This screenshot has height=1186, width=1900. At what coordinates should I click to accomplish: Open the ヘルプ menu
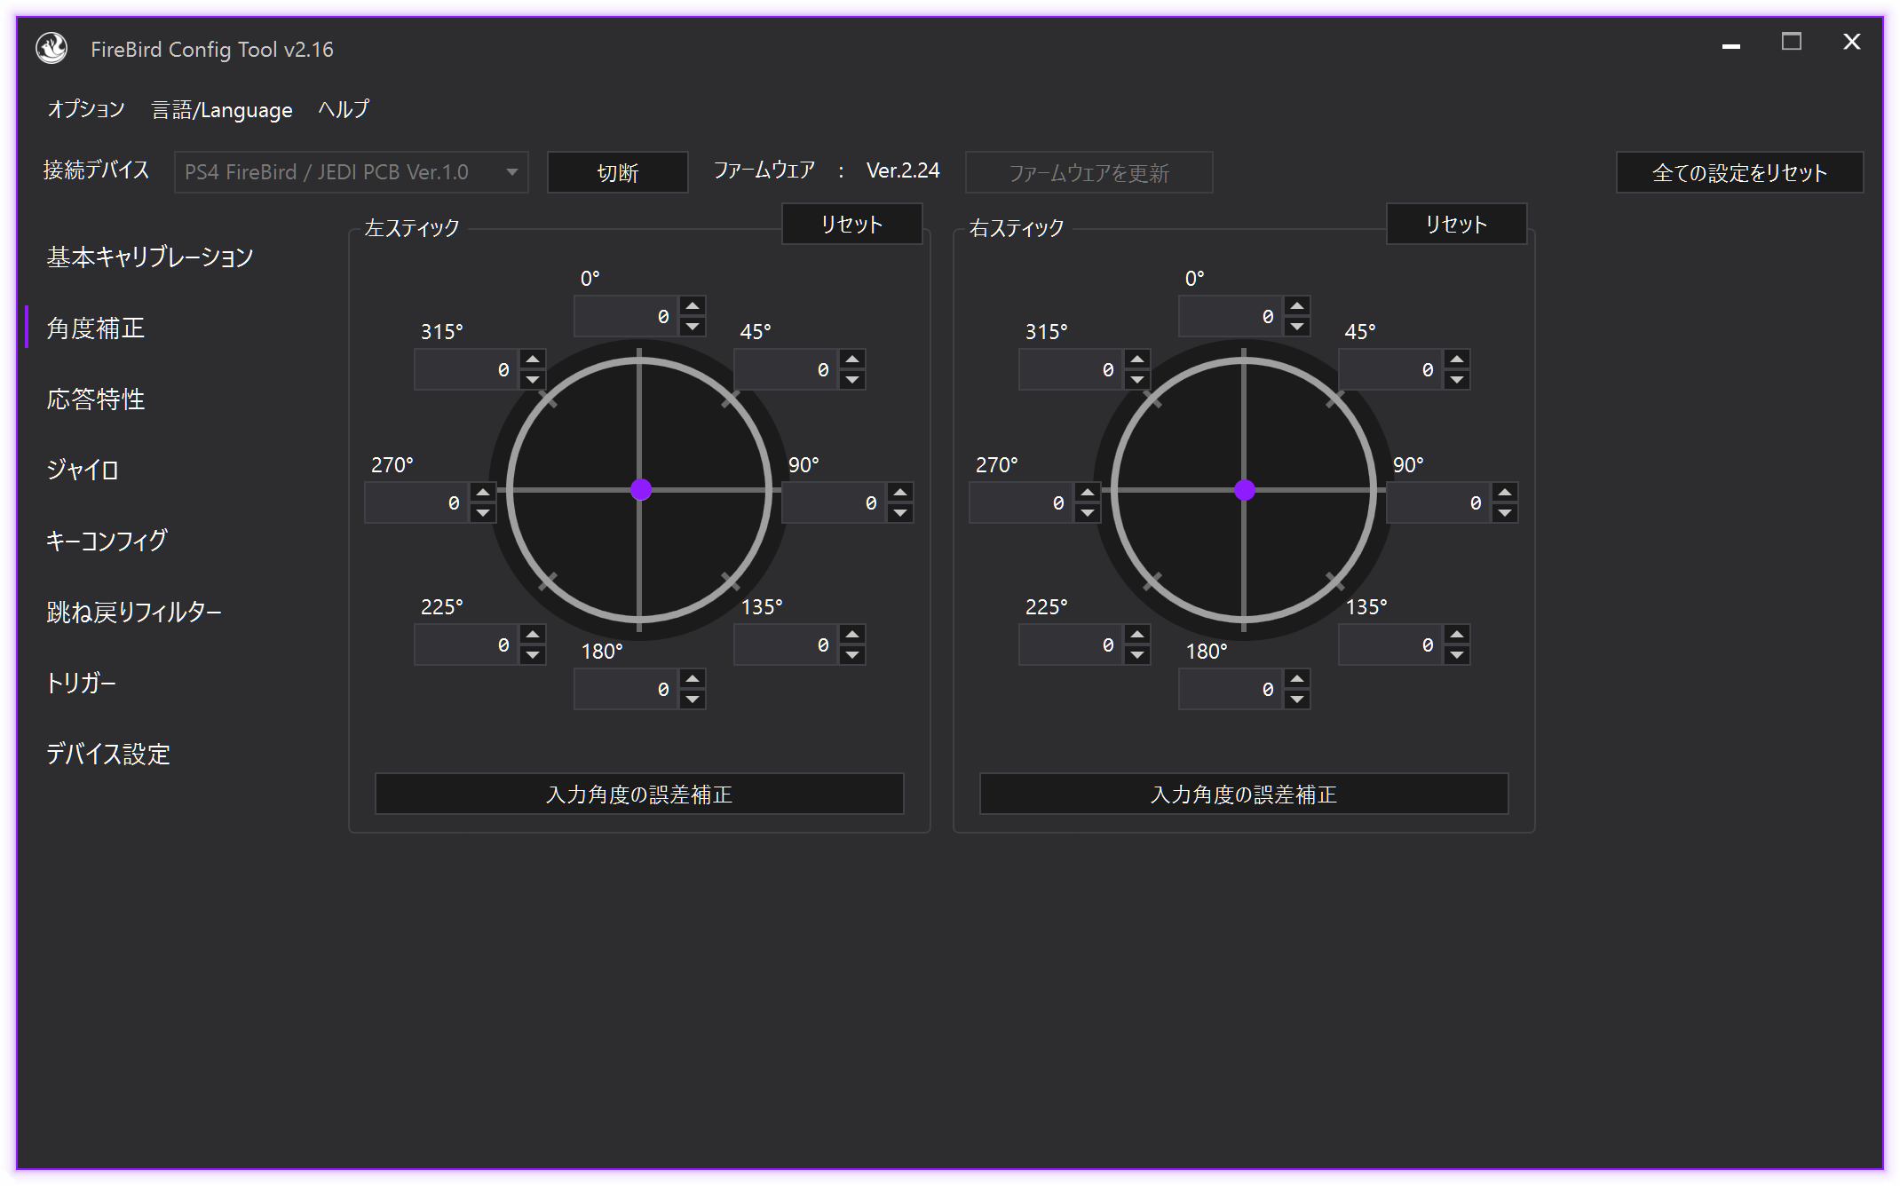click(344, 109)
